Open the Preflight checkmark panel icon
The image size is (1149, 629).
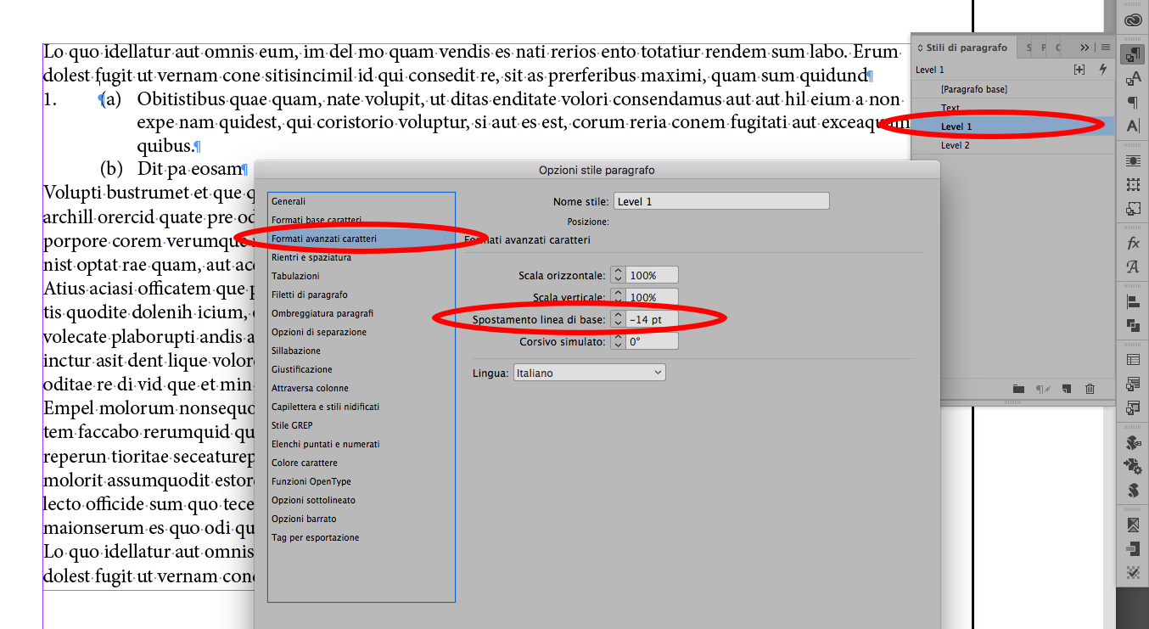1133,572
